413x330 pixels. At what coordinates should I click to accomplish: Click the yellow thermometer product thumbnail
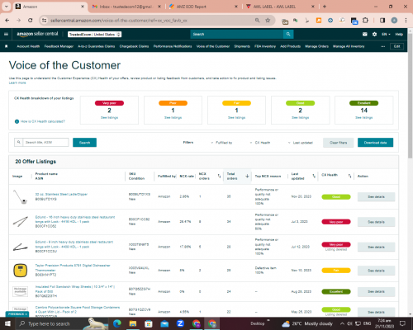21,271
